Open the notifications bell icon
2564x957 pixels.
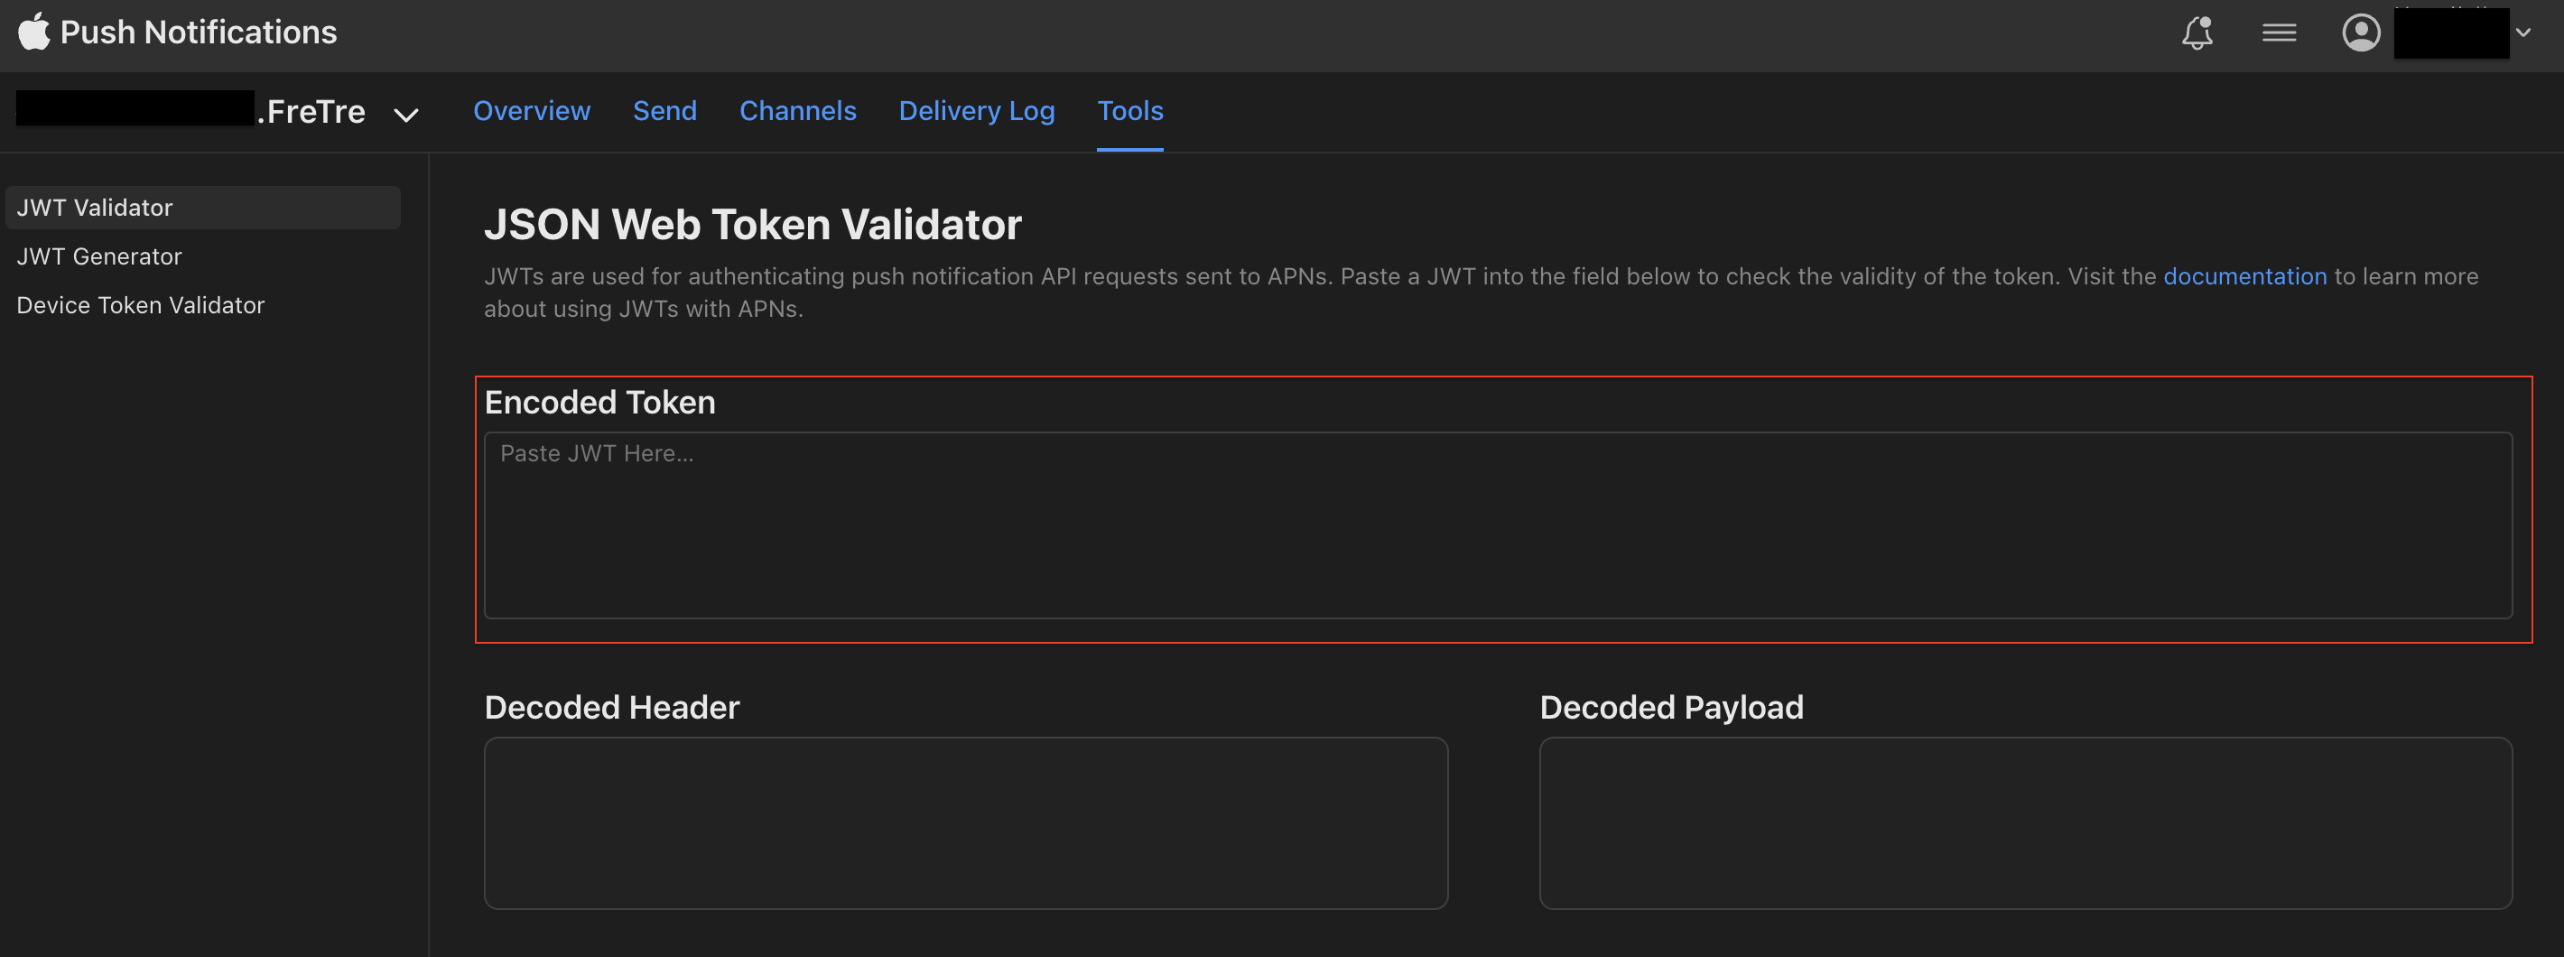pos(2197,33)
